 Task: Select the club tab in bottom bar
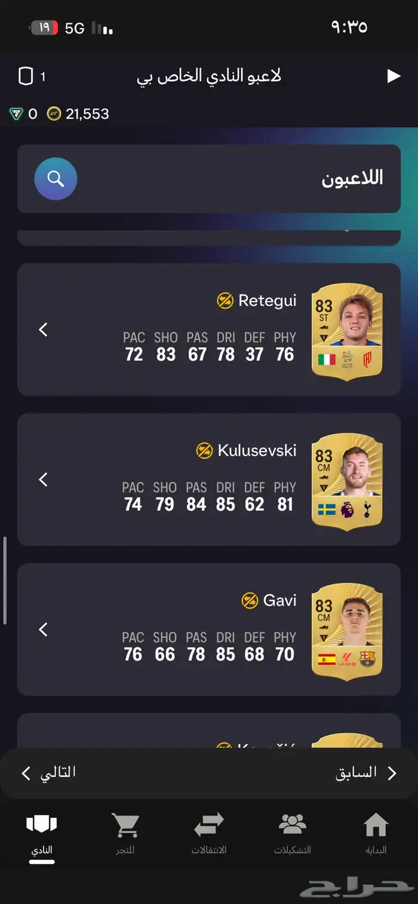click(x=42, y=834)
